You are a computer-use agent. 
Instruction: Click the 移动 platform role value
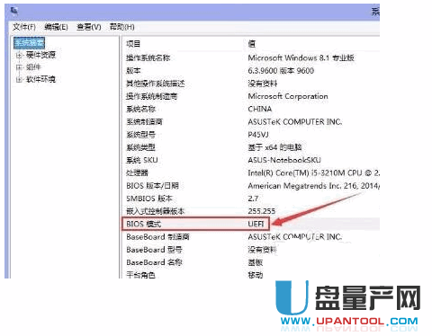(256, 275)
